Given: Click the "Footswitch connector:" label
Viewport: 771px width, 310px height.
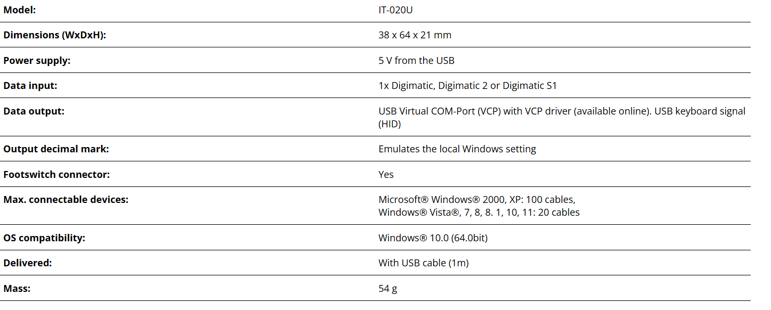Looking at the screenshot, I should (57, 175).
